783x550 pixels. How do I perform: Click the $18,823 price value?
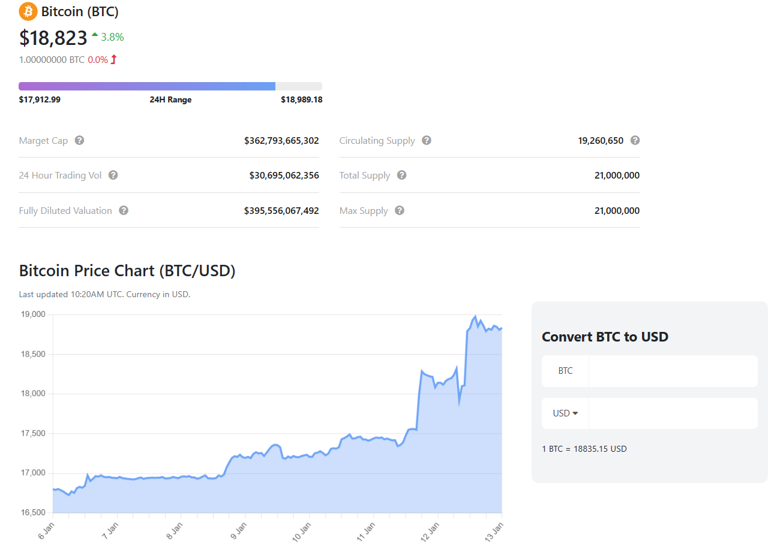tap(53, 38)
